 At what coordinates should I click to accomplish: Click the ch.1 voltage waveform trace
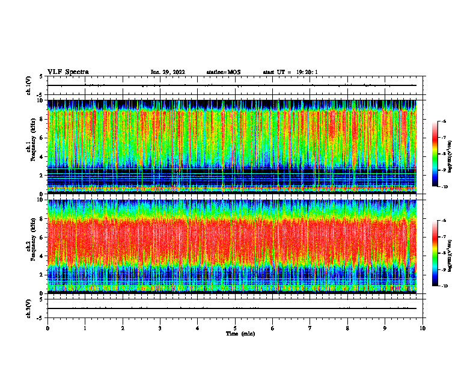tap(232, 85)
